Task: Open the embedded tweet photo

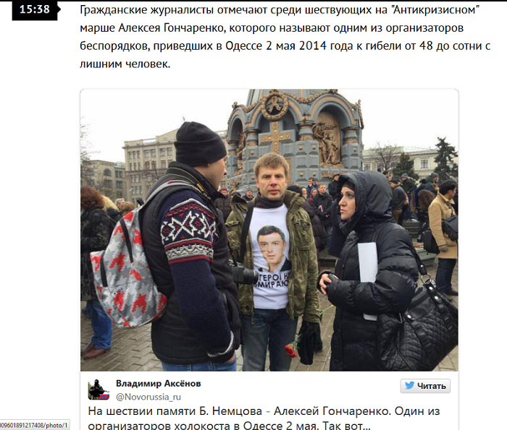Action: point(269,230)
